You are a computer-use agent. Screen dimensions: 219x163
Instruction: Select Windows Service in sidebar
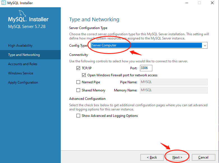tap(20, 73)
